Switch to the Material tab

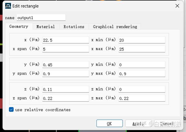pyautogui.click(x=46, y=27)
